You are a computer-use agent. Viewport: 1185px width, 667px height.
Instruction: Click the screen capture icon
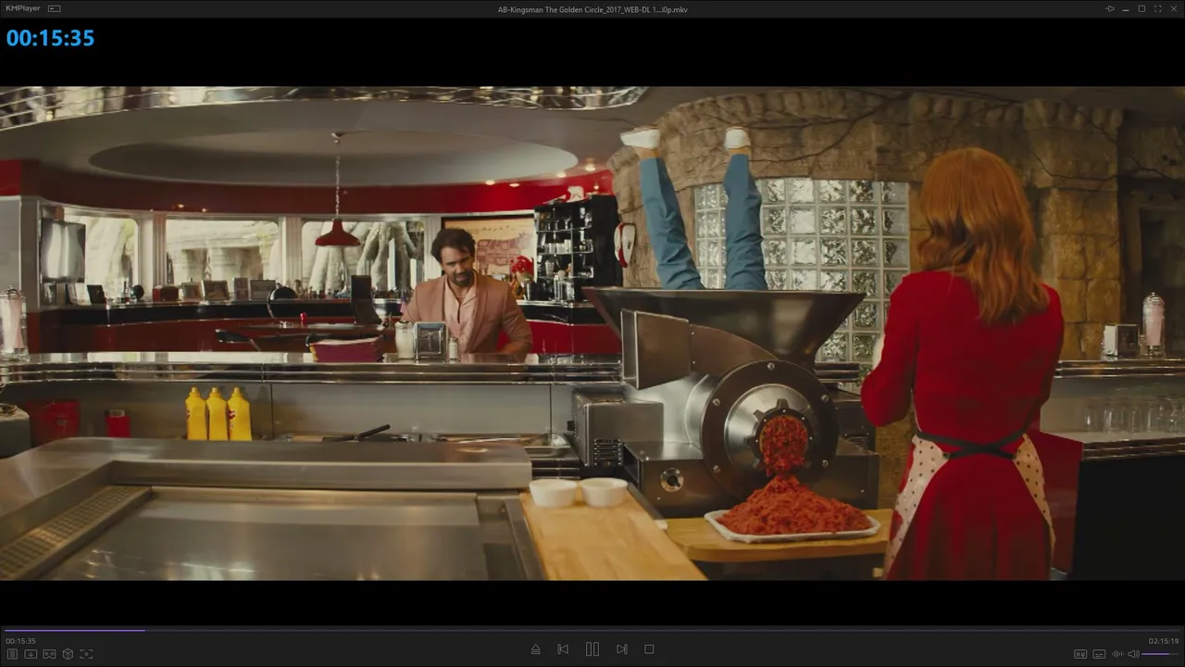(86, 654)
